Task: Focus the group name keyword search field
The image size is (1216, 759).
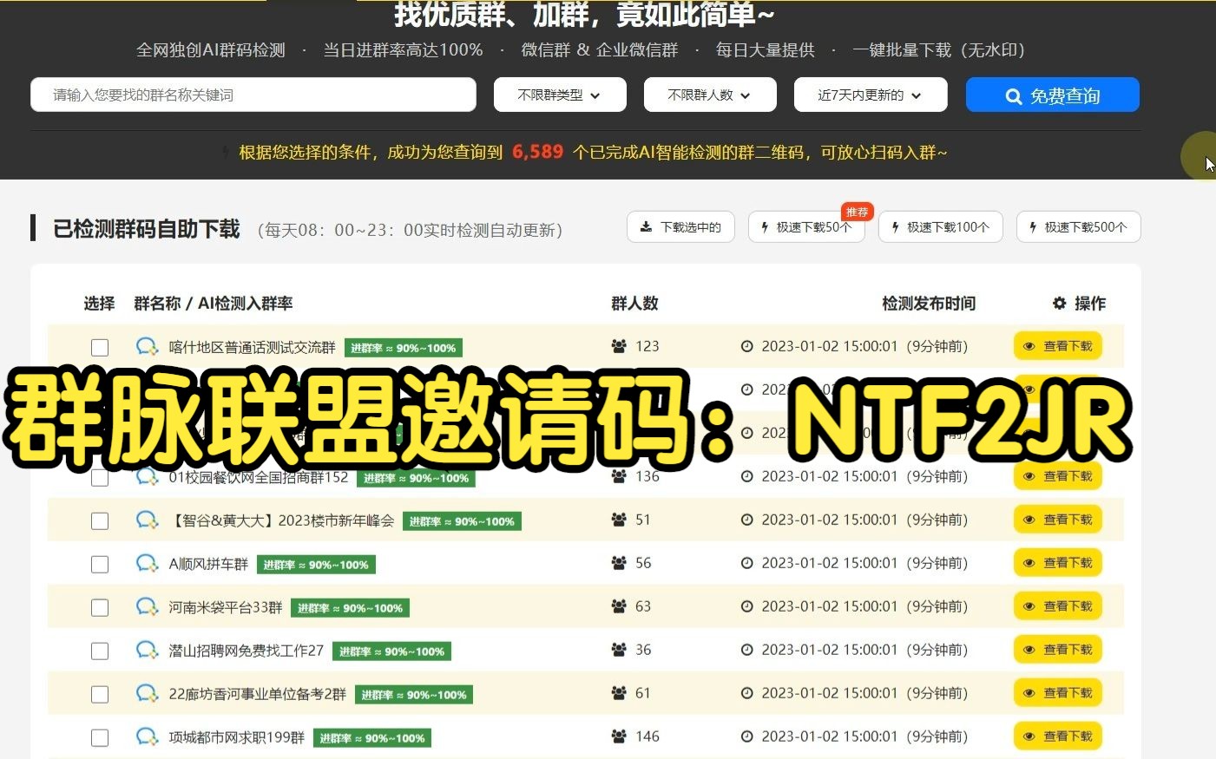Action: (x=253, y=95)
